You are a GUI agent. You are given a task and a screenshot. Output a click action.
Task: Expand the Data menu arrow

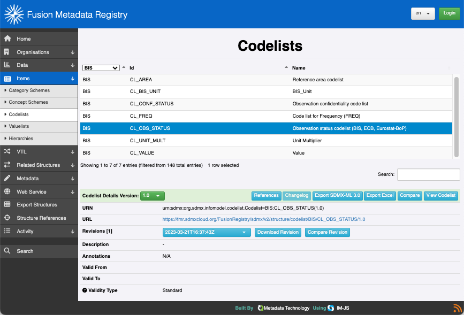(72, 65)
